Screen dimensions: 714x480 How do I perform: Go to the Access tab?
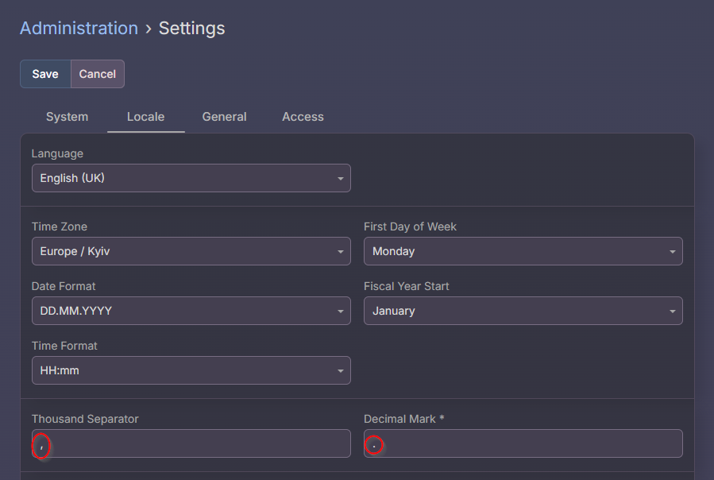pos(303,117)
